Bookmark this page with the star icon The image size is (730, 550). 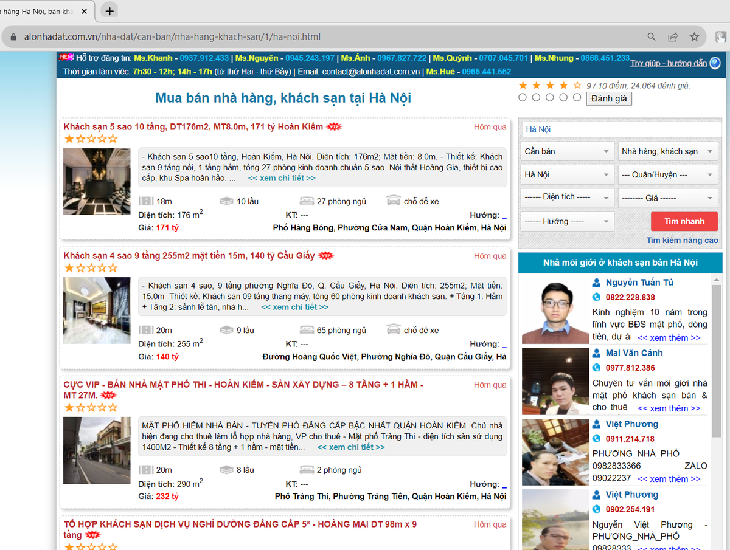694,36
